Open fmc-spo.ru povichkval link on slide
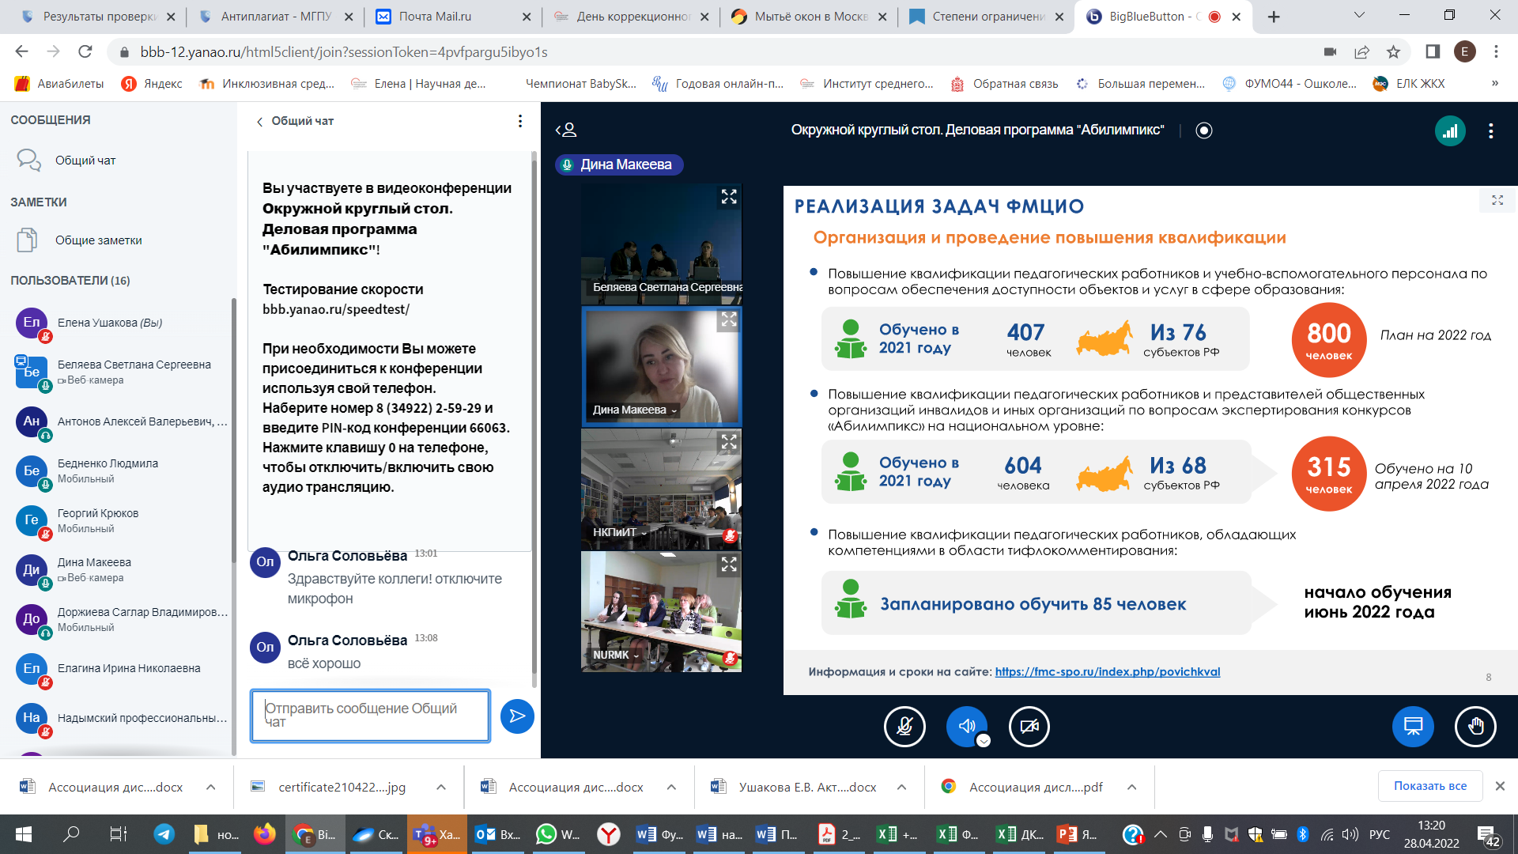 pyautogui.click(x=1107, y=672)
